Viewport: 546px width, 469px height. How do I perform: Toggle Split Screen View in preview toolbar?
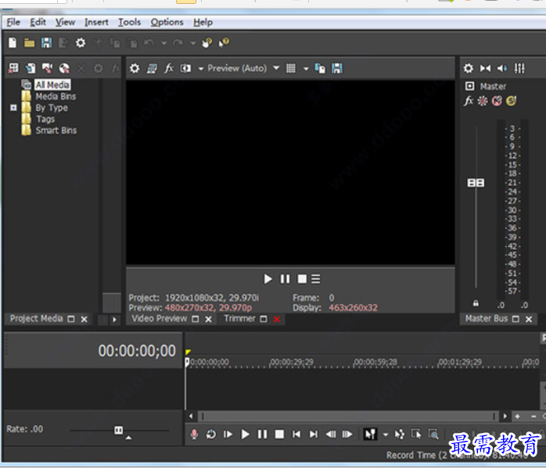[x=185, y=68]
